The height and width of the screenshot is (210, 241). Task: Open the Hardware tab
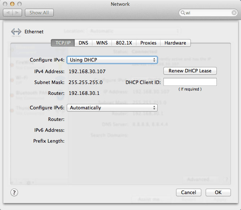pos(175,43)
